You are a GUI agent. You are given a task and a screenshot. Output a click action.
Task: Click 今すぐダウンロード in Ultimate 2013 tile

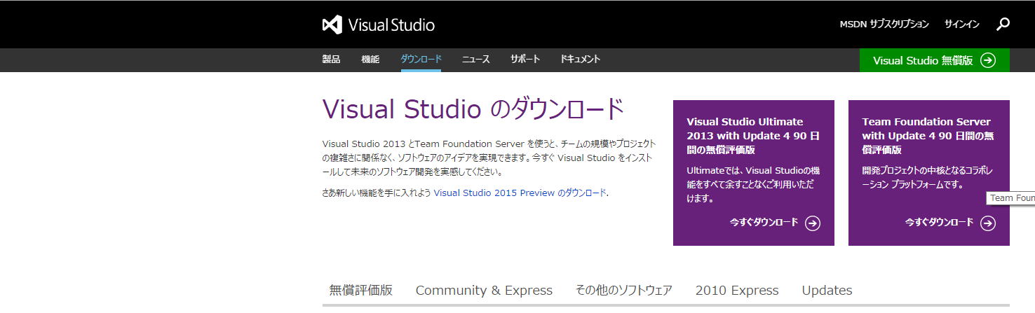tap(764, 223)
